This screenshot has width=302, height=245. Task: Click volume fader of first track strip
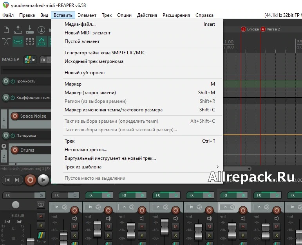[63, 238]
